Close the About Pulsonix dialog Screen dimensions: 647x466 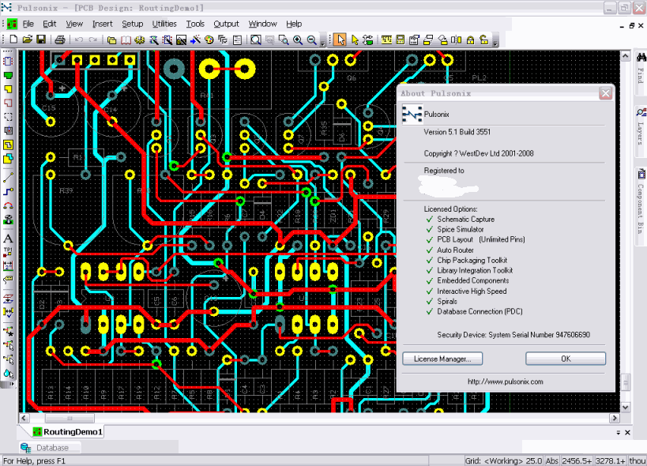[x=605, y=94]
